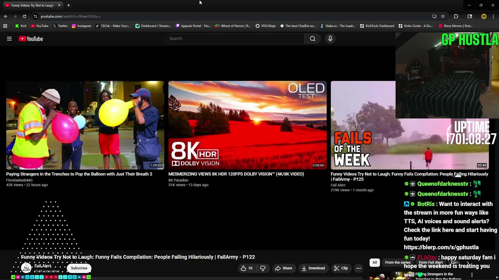Open the install/cast icon in address bar
This screenshot has height=280, width=499.
pyautogui.click(x=434, y=16)
